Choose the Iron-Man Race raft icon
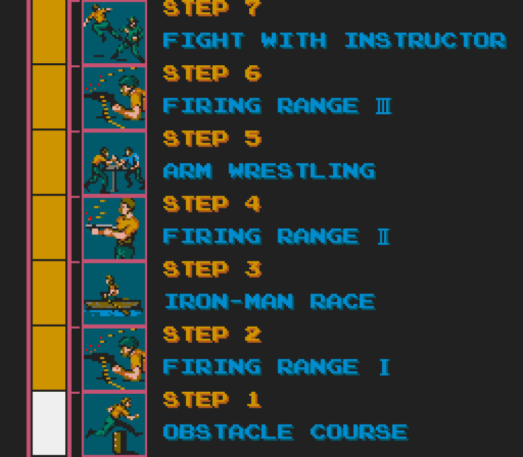 [x=114, y=294]
